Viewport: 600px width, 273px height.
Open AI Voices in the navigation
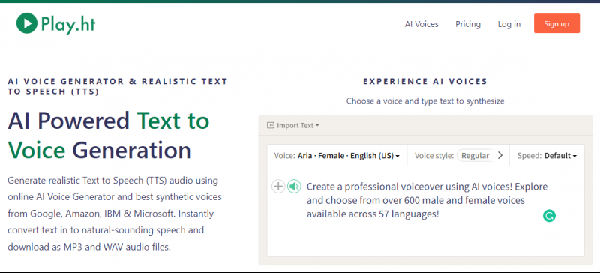421,24
